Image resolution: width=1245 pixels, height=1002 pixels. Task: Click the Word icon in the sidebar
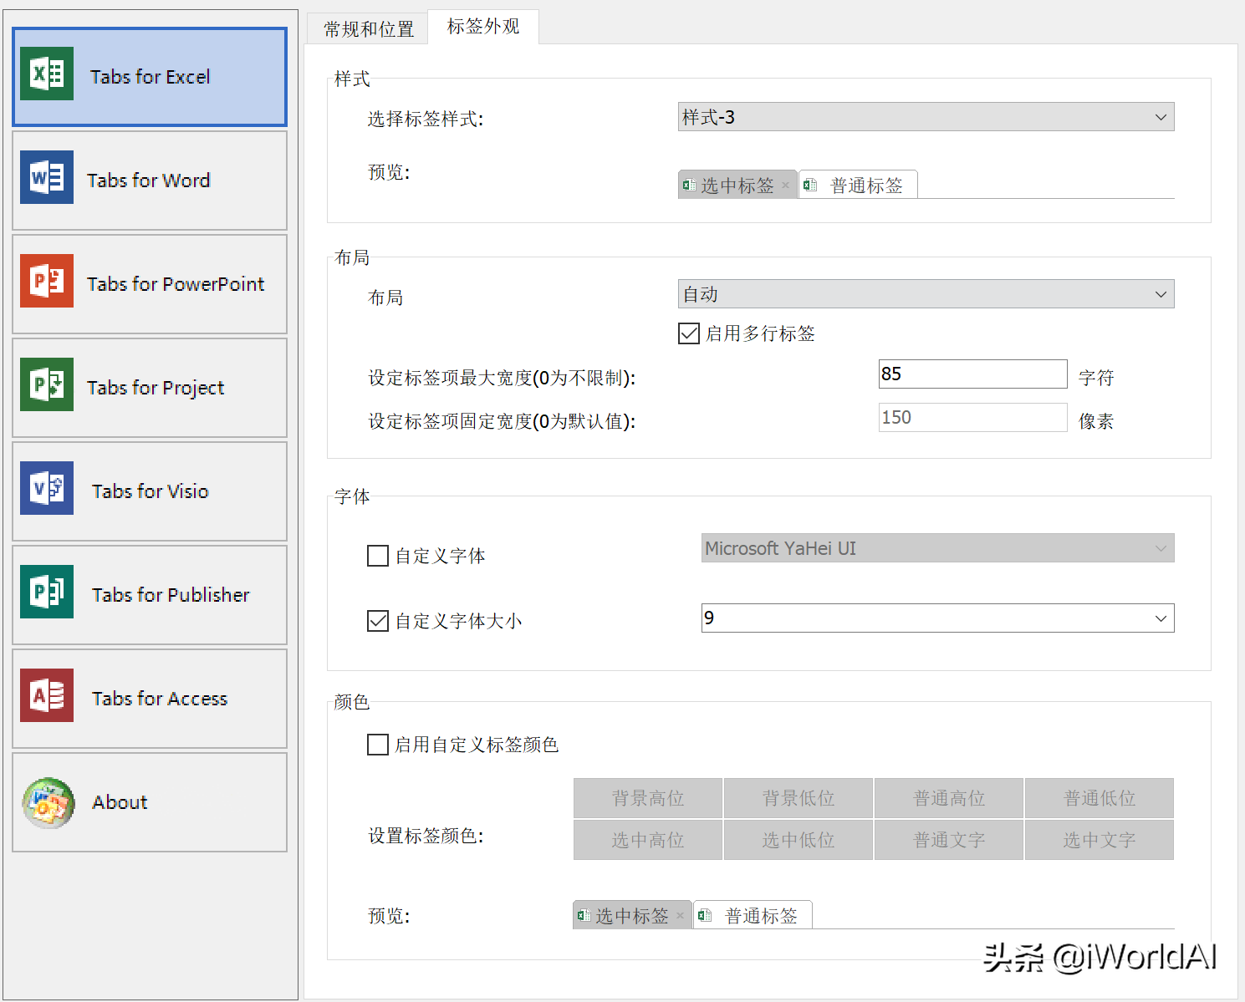47,177
